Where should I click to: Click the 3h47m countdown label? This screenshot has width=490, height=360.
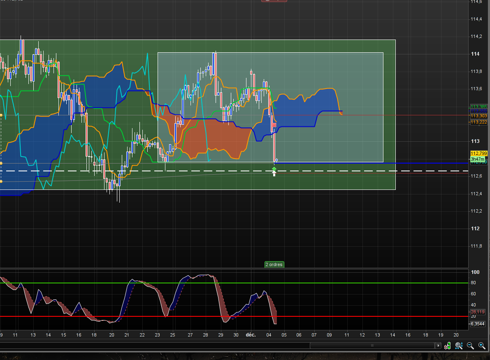(478, 159)
